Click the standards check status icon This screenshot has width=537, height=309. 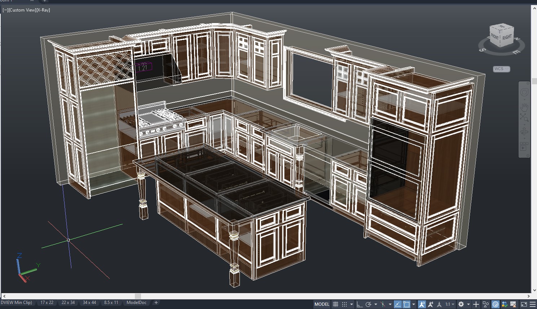(505, 304)
